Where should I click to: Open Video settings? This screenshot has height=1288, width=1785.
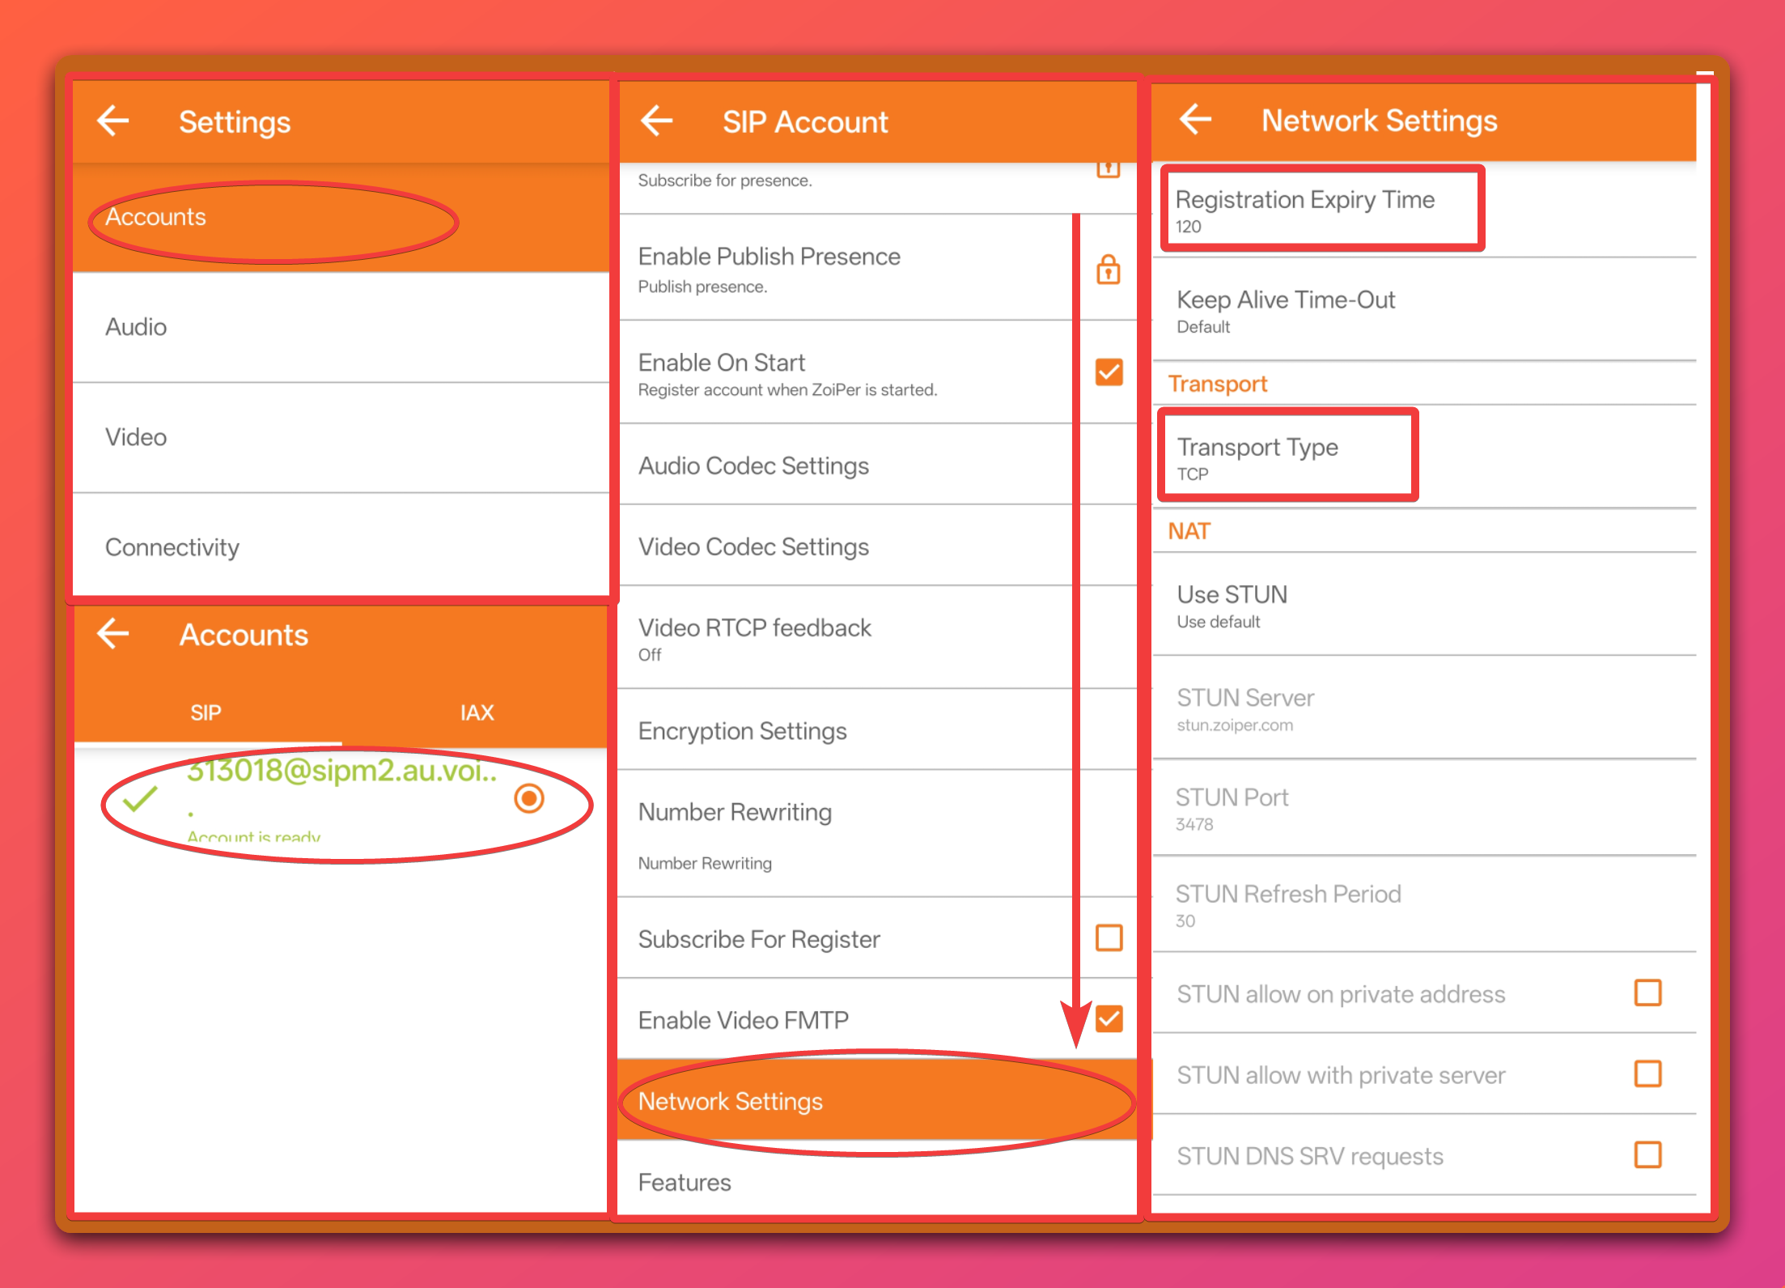point(341,437)
